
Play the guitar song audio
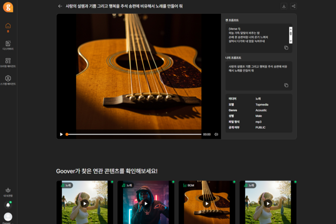tap(61, 135)
